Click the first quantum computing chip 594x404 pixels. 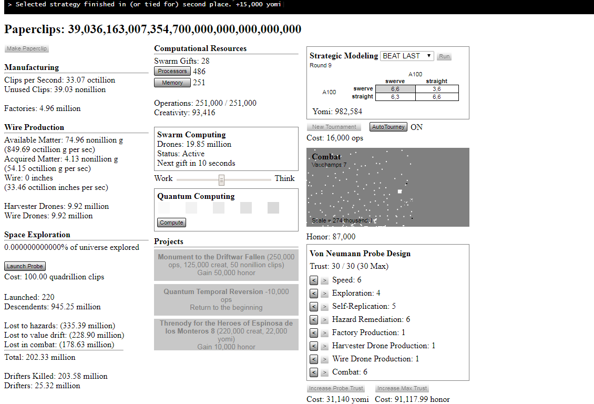(164, 208)
